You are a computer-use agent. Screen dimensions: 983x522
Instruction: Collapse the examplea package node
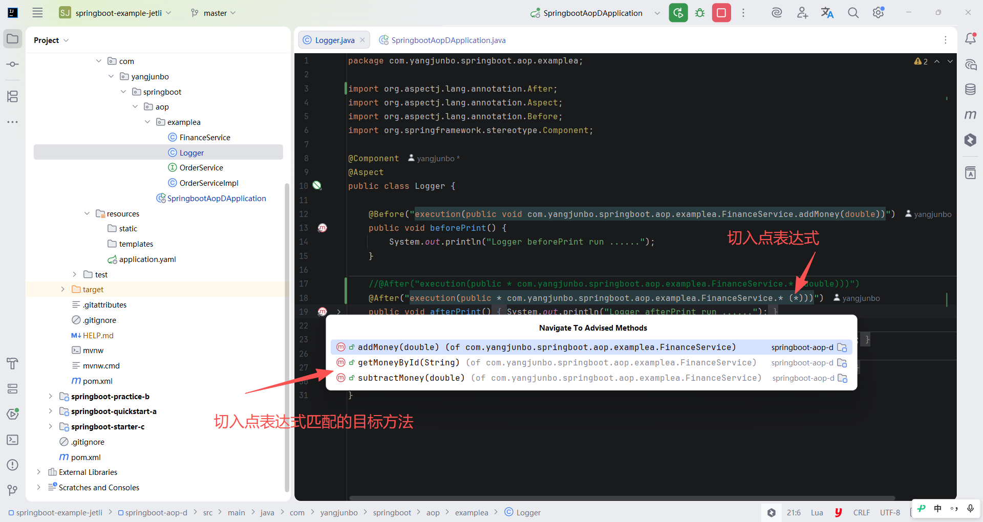[147, 122]
